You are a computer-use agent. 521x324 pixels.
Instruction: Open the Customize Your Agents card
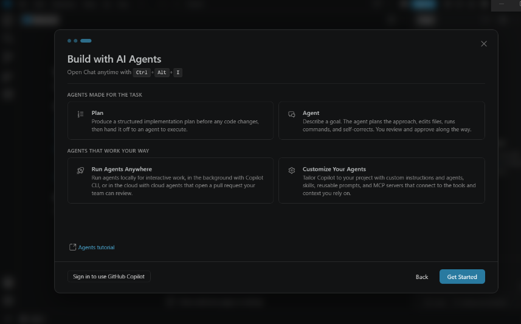pos(381,181)
